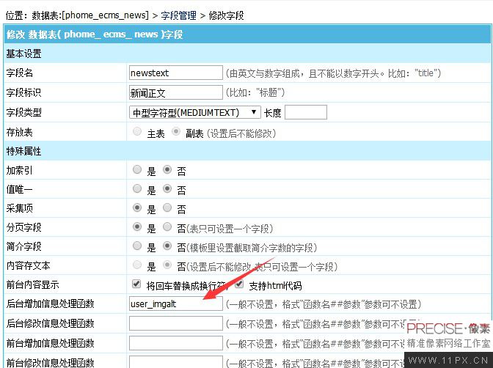Viewport: 493px width, 368px height.
Task: Select 是 for 分页字段
Action: [137, 227]
